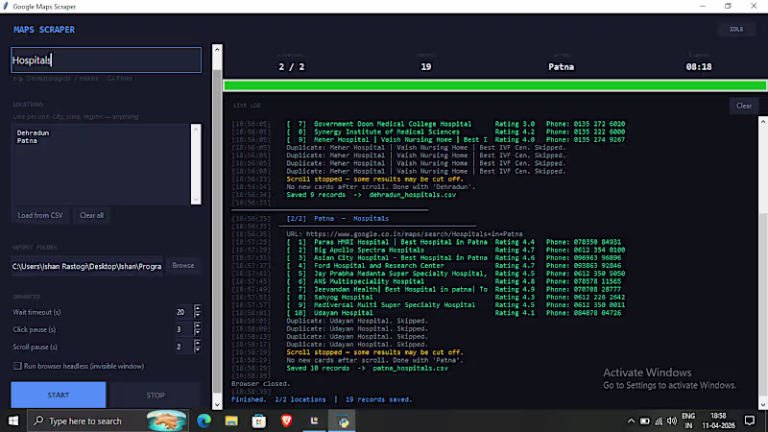The width and height of the screenshot is (768, 432).
Task: Show hidden system tray icons
Action: point(631,420)
